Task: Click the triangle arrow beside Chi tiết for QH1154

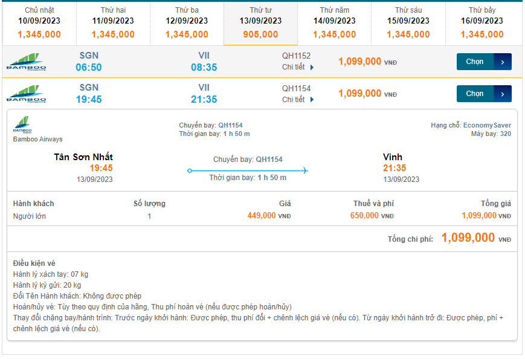Action: (x=312, y=100)
